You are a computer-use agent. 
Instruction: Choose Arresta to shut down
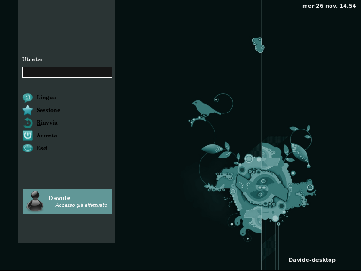coord(47,135)
